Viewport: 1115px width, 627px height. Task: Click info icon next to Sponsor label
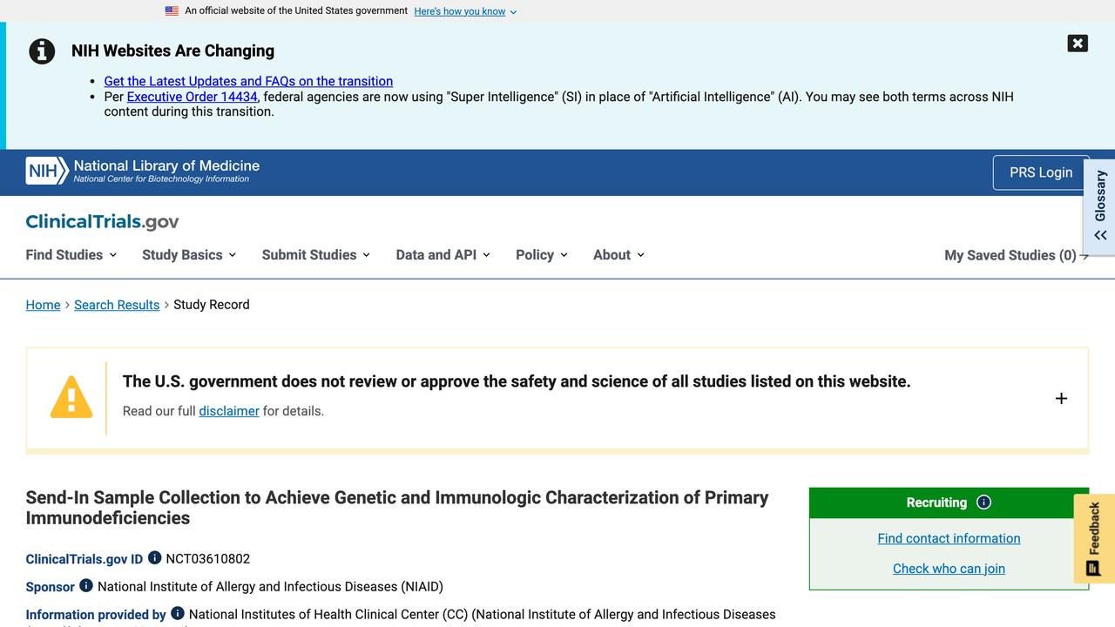tap(86, 585)
